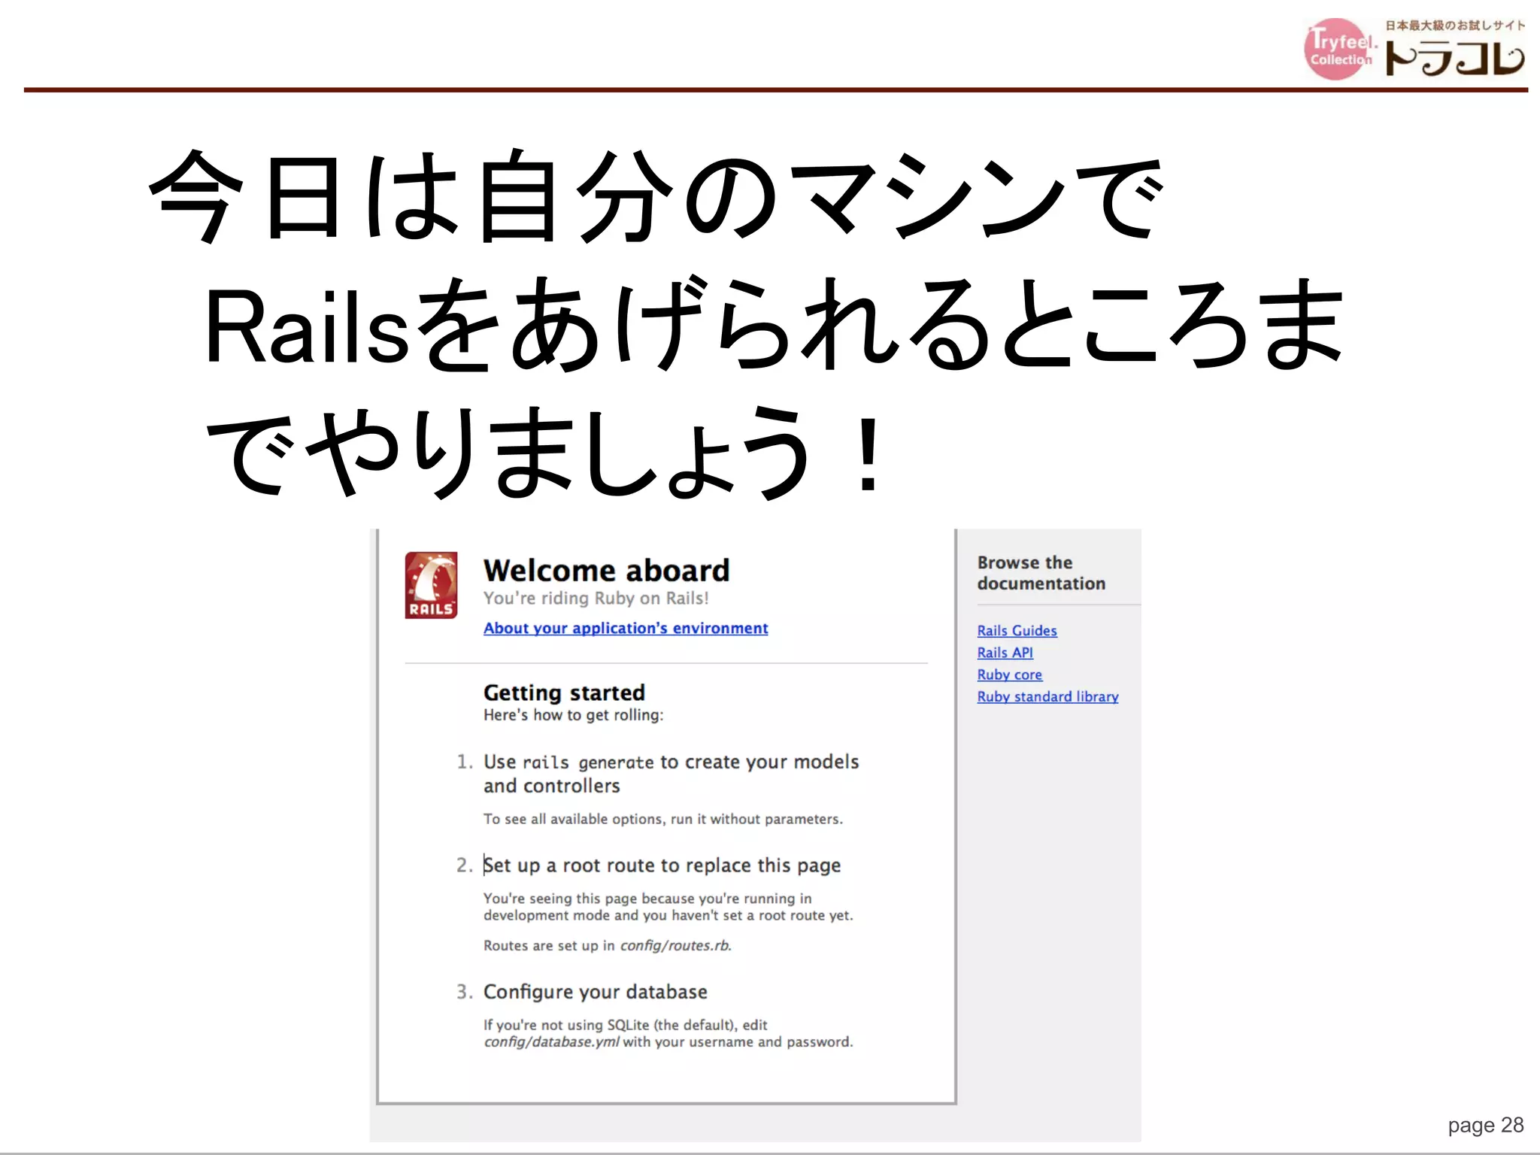Click the 'page 28' label
The height and width of the screenshot is (1155, 1540).
click(x=1485, y=1125)
